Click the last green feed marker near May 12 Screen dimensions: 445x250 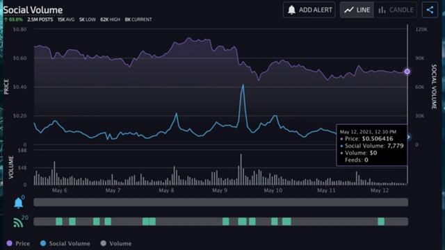pyautogui.click(x=381, y=222)
